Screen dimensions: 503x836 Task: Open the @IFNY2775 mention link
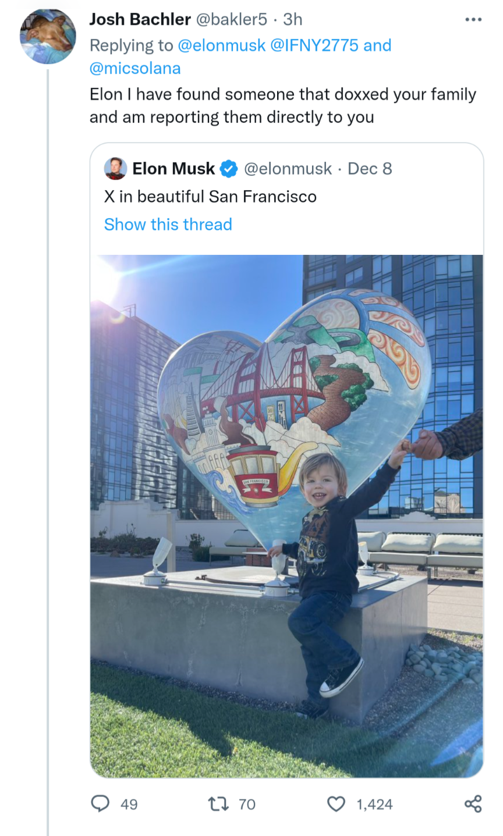coord(314,45)
